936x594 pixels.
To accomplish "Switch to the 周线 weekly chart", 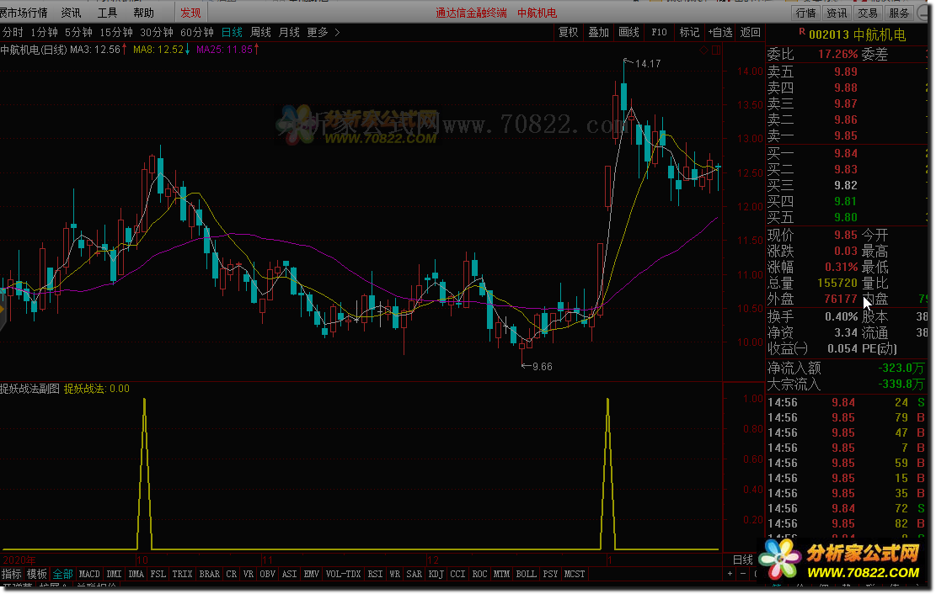I will 260,32.
